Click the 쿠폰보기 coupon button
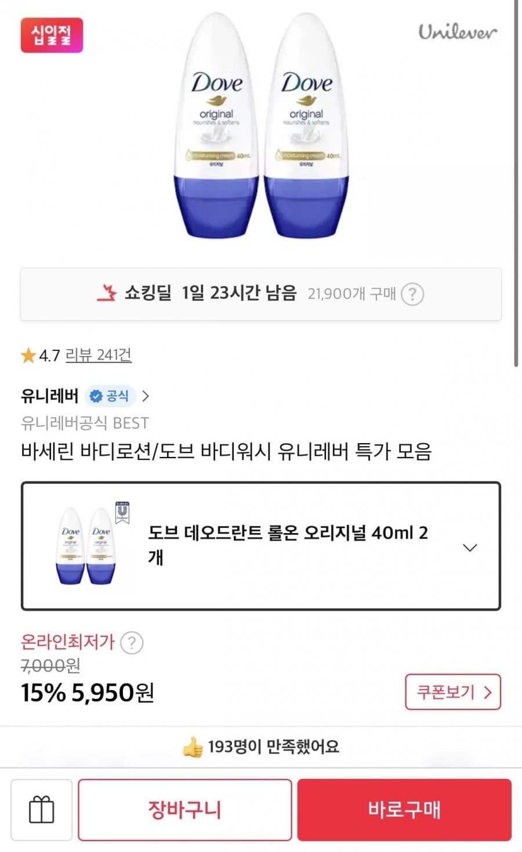The height and width of the screenshot is (852, 522). pos(453,692)
